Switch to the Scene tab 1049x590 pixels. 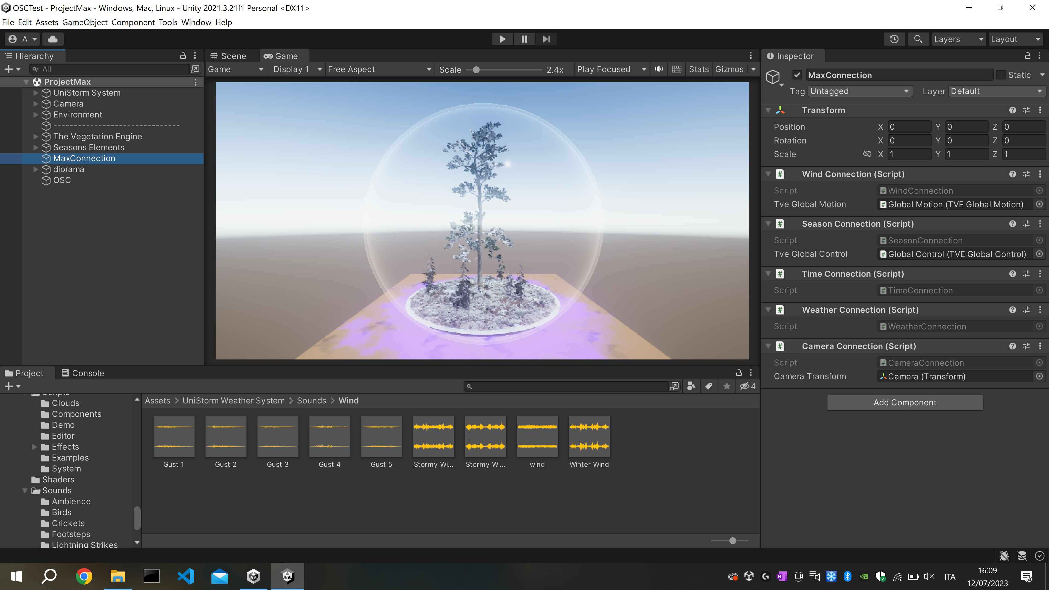pos(228,56)
